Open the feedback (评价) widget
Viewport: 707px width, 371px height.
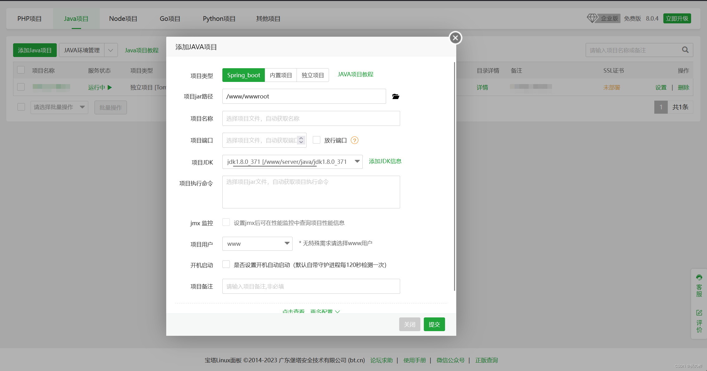(x=699, y=321)
